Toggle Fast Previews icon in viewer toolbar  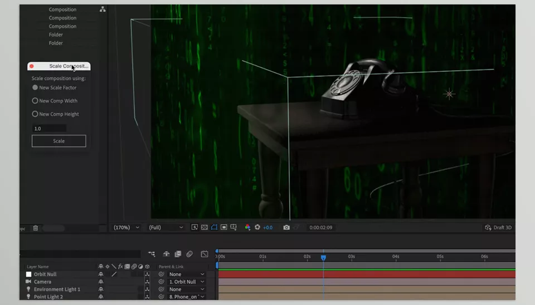coord(194,227)
